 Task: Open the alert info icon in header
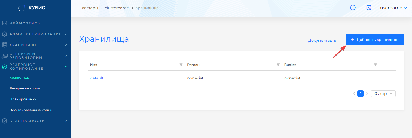pos(353,8)
